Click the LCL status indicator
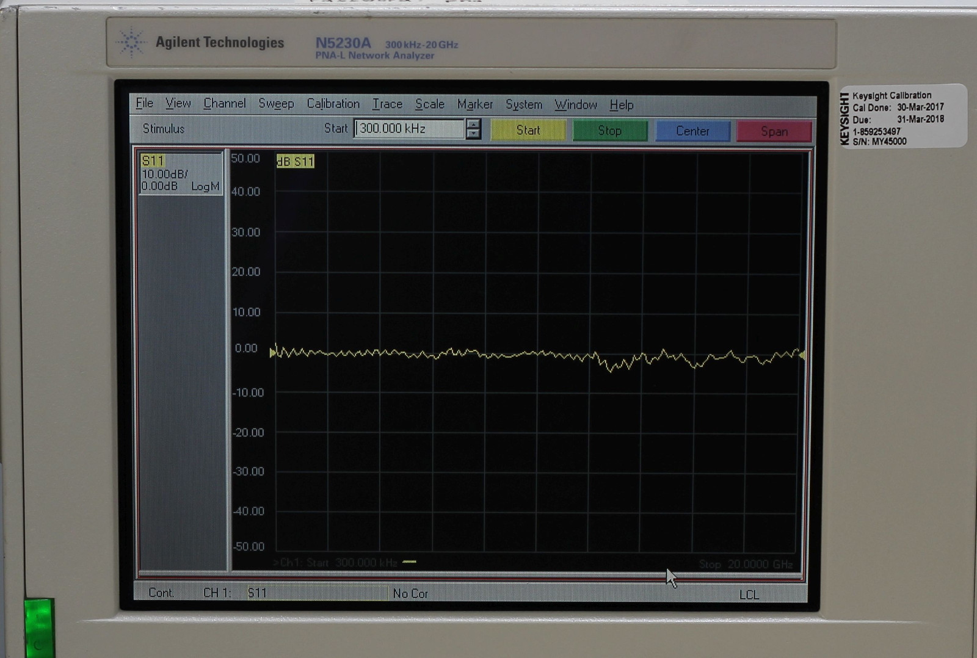The width and height of the screenshot is (977, 658). pyautogui.click(x=749, y=595)
